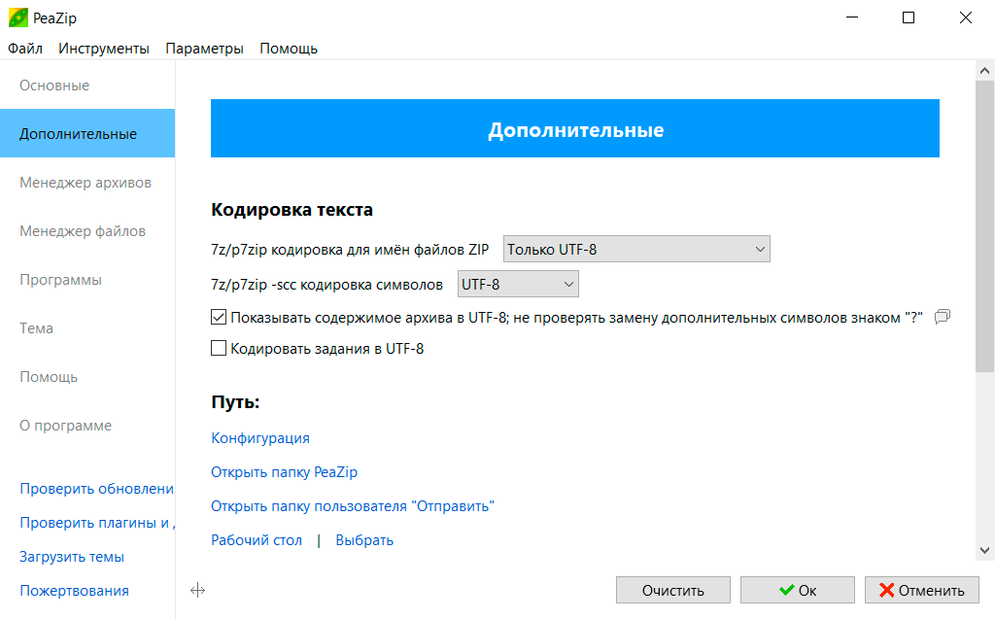The height and width of the screenshot is (619, 995).
Task: Uncheck 'Показывать содержимое архива в UTF-8'
Action: click(x=219, y=317)
